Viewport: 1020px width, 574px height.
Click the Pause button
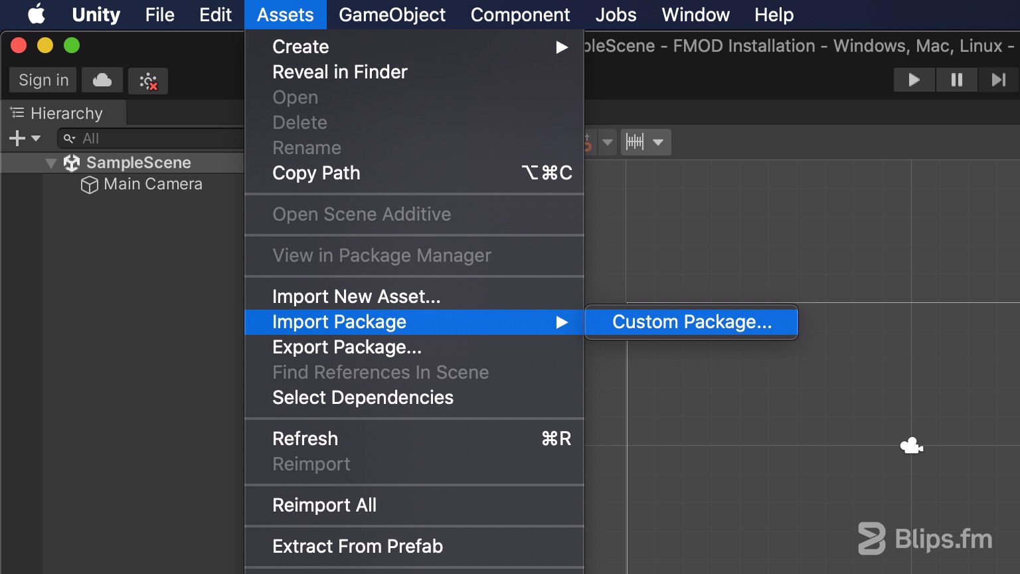(x=956, y=80)
